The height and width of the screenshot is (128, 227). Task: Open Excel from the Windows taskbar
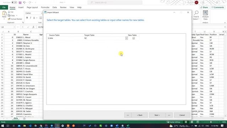(128, 126)
